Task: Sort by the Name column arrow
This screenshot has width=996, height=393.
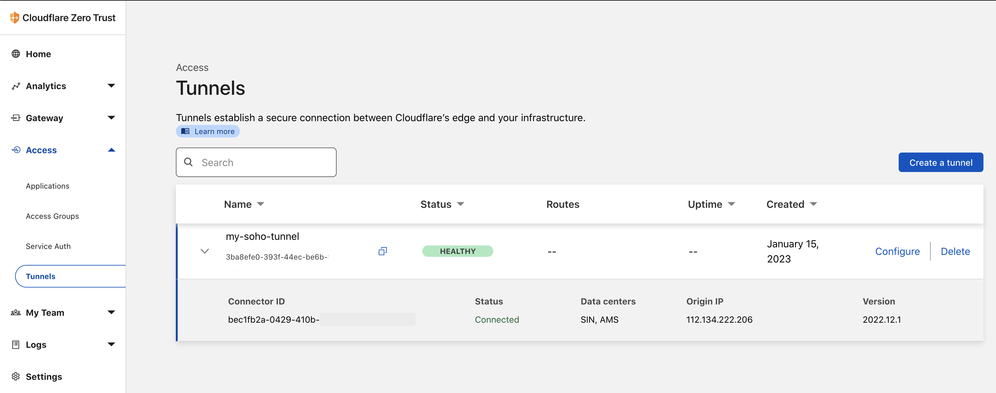Action: [x=261, y=204]
